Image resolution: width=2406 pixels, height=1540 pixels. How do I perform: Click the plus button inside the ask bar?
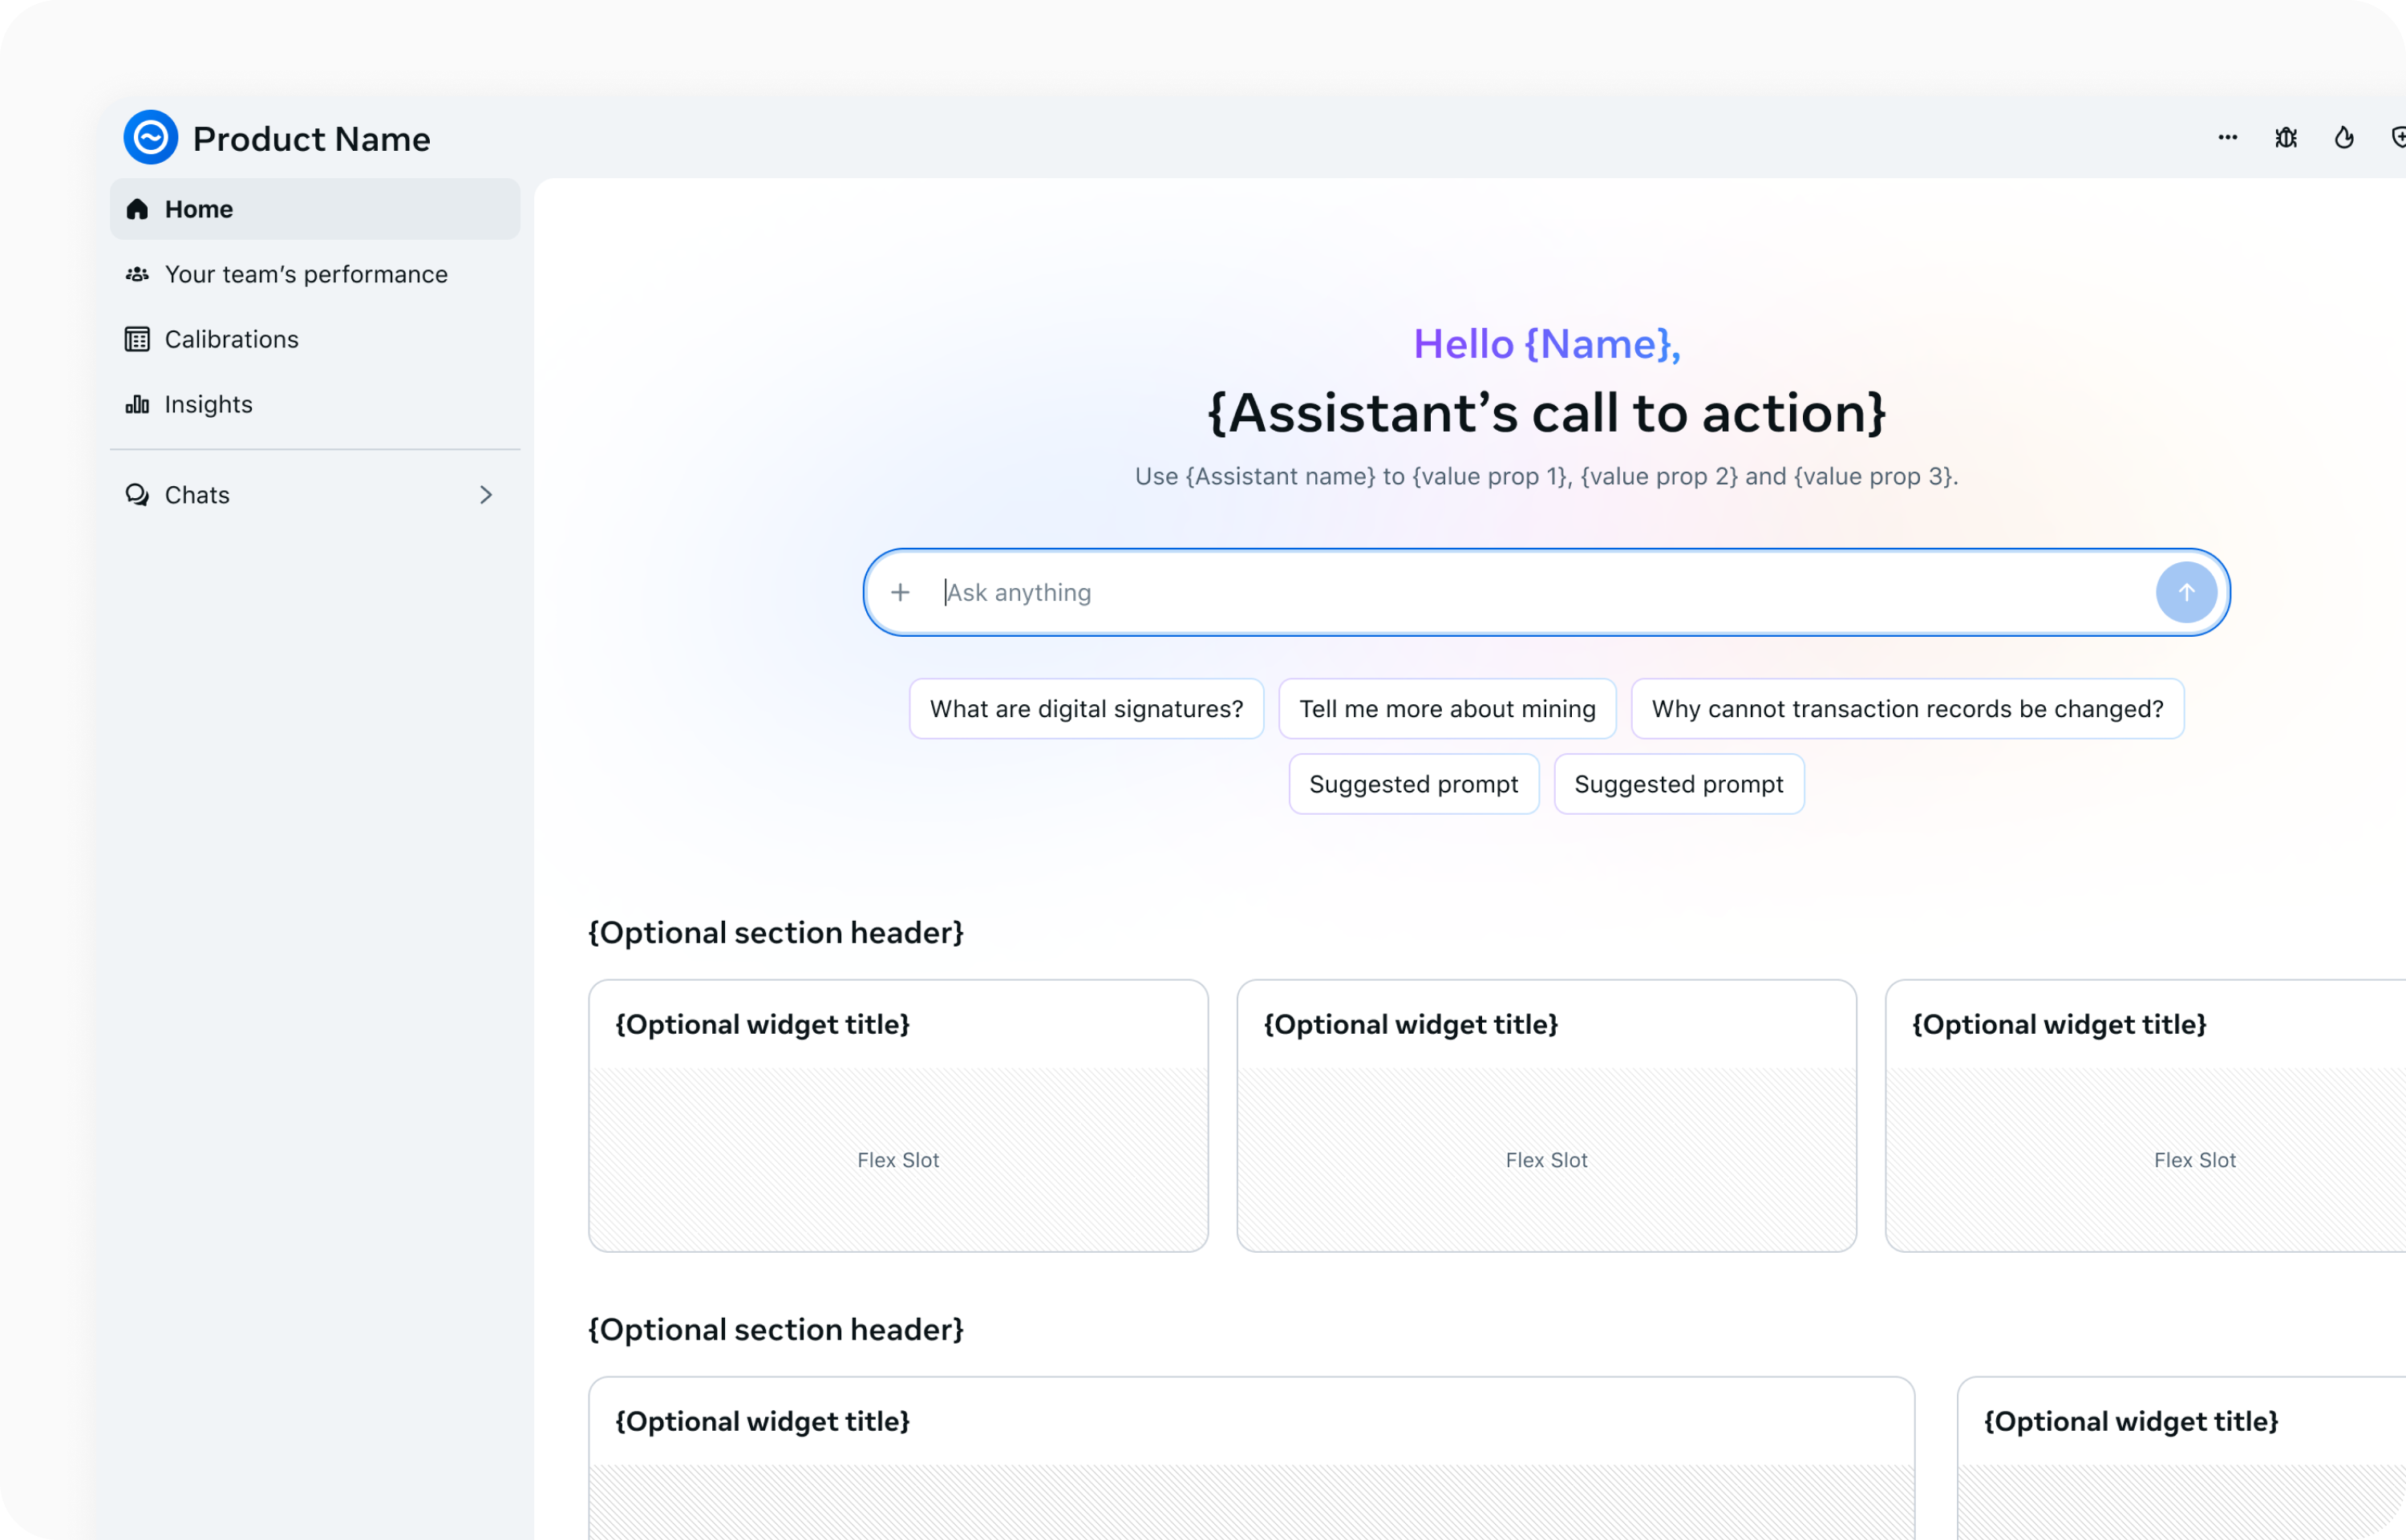click(901, 592)
